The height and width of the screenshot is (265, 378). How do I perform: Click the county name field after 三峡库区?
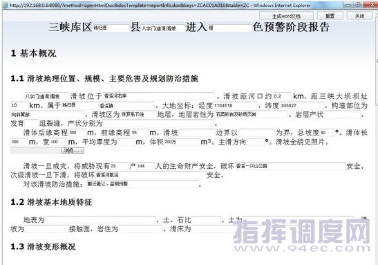111,28
